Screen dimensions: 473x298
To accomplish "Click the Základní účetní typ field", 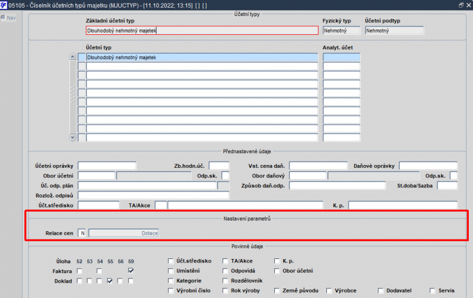I will pos(202,31).
